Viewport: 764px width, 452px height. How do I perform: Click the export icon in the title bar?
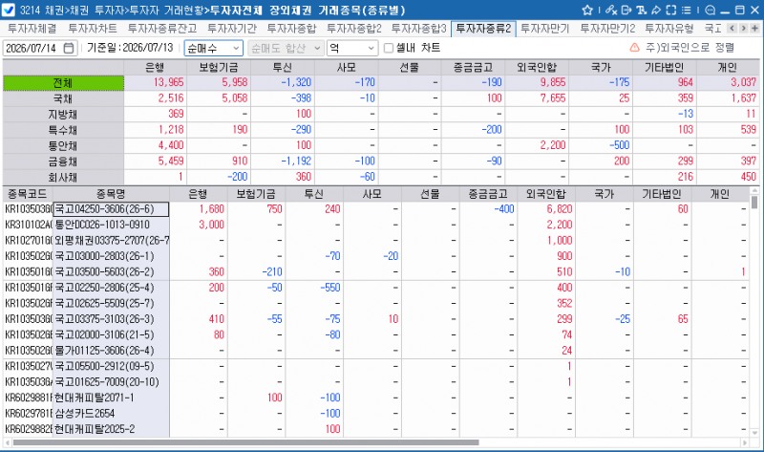click(x=626, y=10)
